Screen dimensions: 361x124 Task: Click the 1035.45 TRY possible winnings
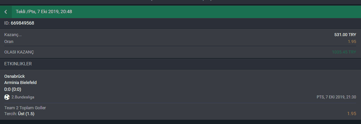[x=344, y=52]
